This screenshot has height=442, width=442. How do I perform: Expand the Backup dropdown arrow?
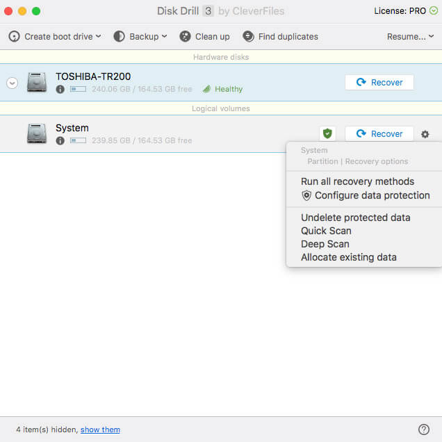pyautogui.click(x=165, y=36)
